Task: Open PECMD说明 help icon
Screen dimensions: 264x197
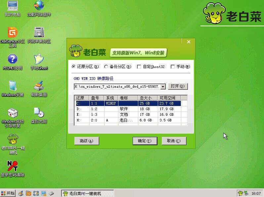Action: click(x=13, y=62)
